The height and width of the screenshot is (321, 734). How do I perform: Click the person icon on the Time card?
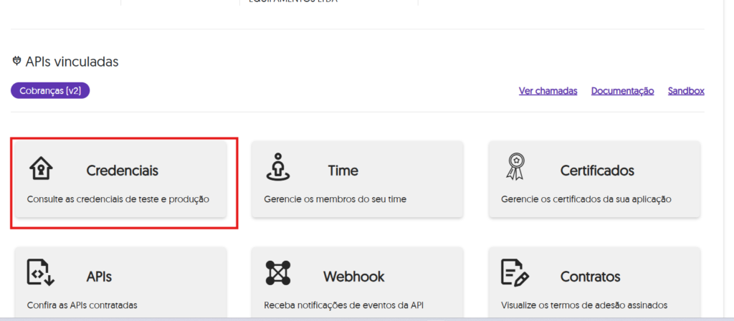(278, 167)
